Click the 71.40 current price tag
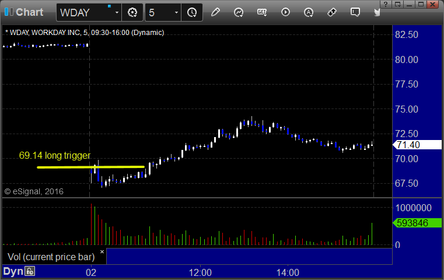The width and height of the screenshot is (444, 280). click(417, 145)
